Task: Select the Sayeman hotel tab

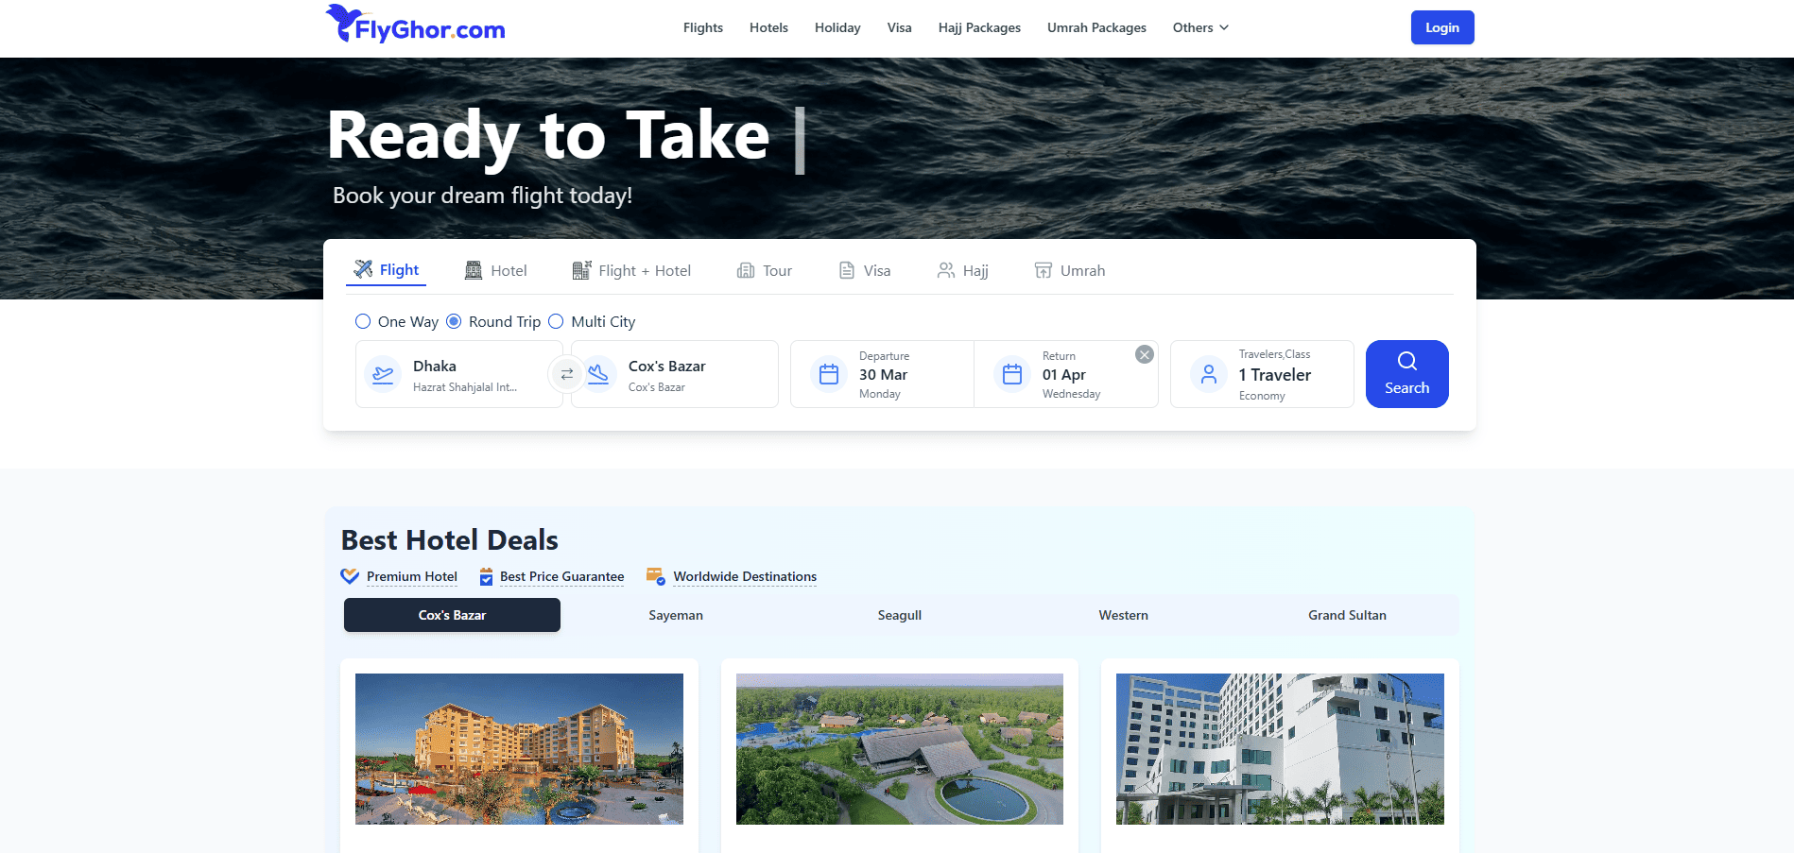Action: 676,615
